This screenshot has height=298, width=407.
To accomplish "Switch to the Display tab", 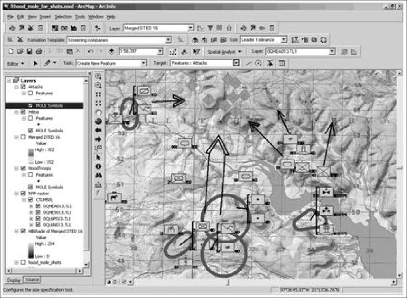I will click(x=13, y=280).
